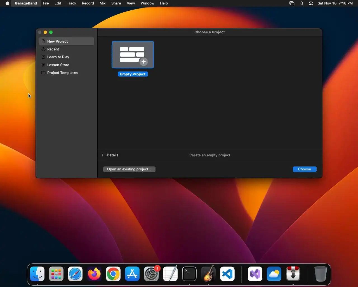Launch Firefox from the Dock
Screen dimensions: 358x287
coord(94,274)
